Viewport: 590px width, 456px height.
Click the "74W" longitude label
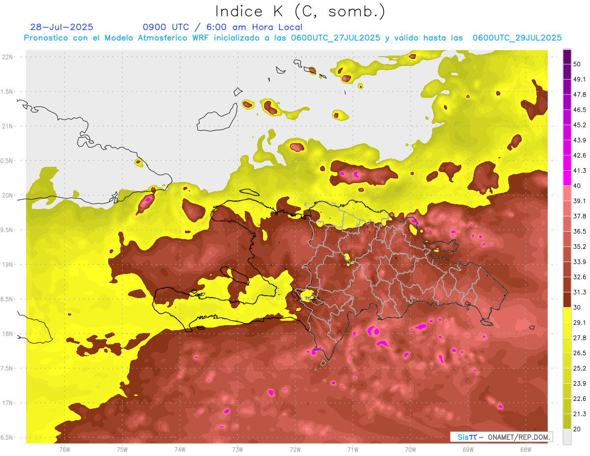179,450
